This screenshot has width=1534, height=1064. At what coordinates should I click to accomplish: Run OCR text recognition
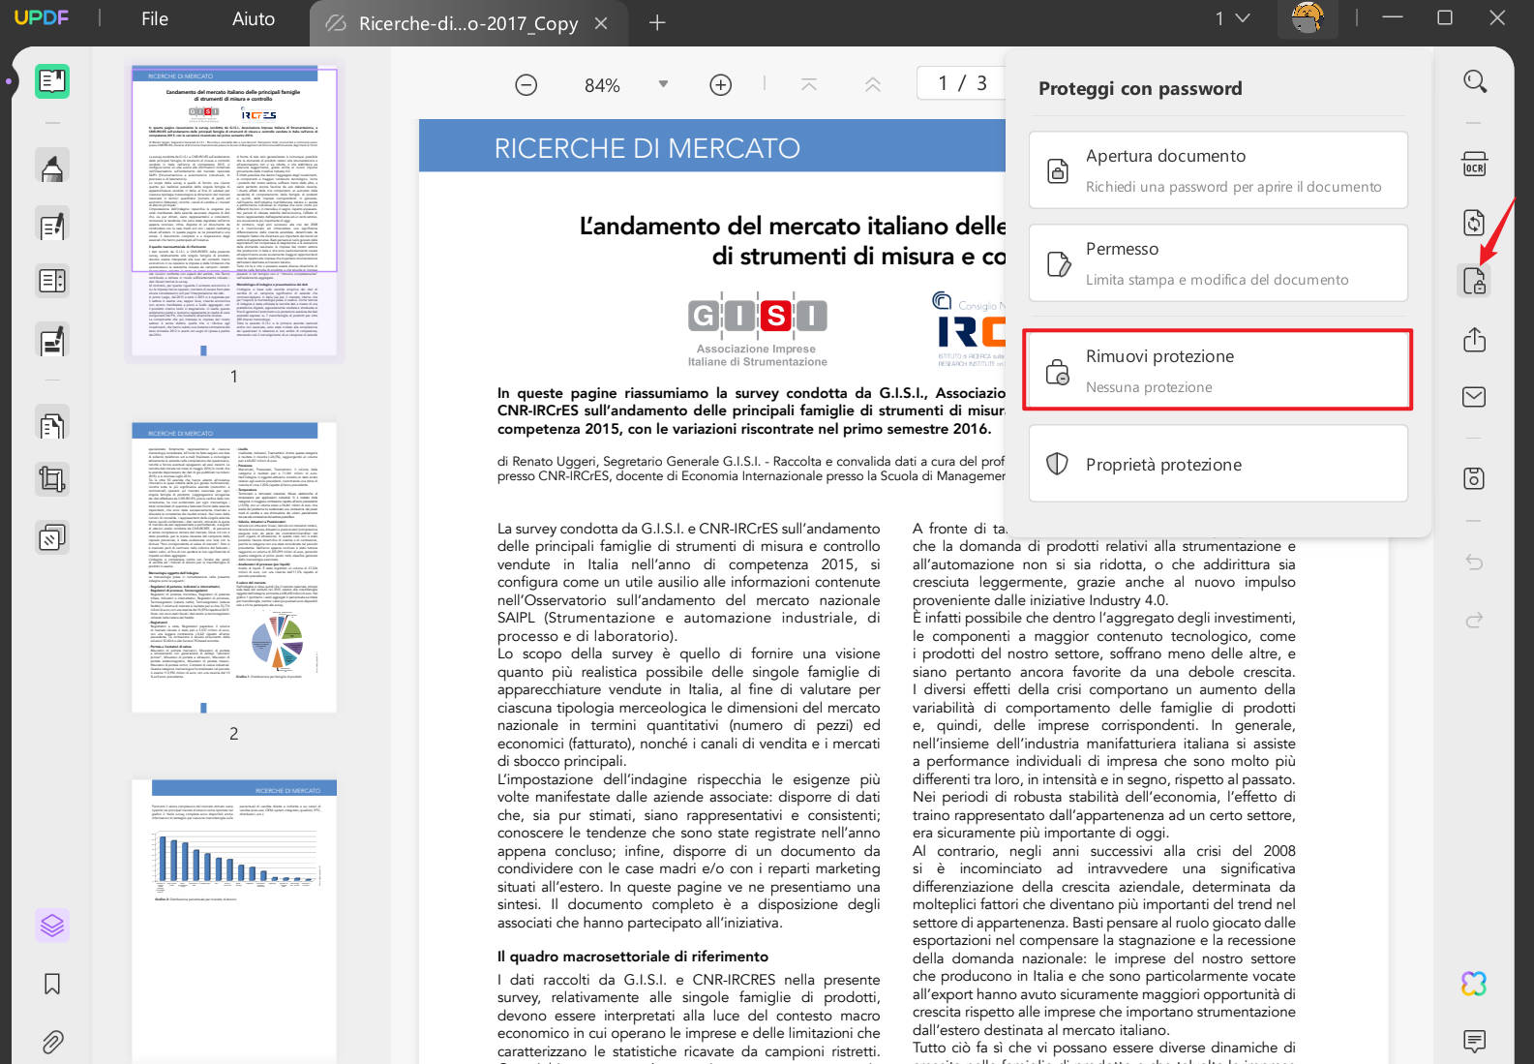(1474, 164)
